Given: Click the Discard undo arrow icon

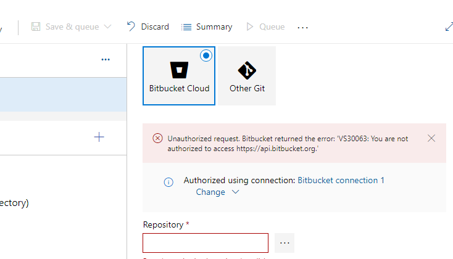Looking at the screenshot, I should pos(131,27).
